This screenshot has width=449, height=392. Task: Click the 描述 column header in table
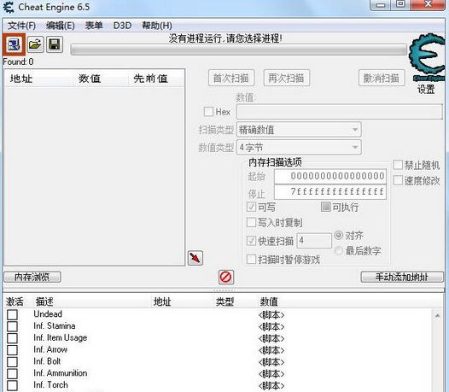pos(44,301)
